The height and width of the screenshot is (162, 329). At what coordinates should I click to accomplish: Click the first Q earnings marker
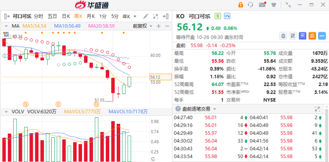[25, 104]
